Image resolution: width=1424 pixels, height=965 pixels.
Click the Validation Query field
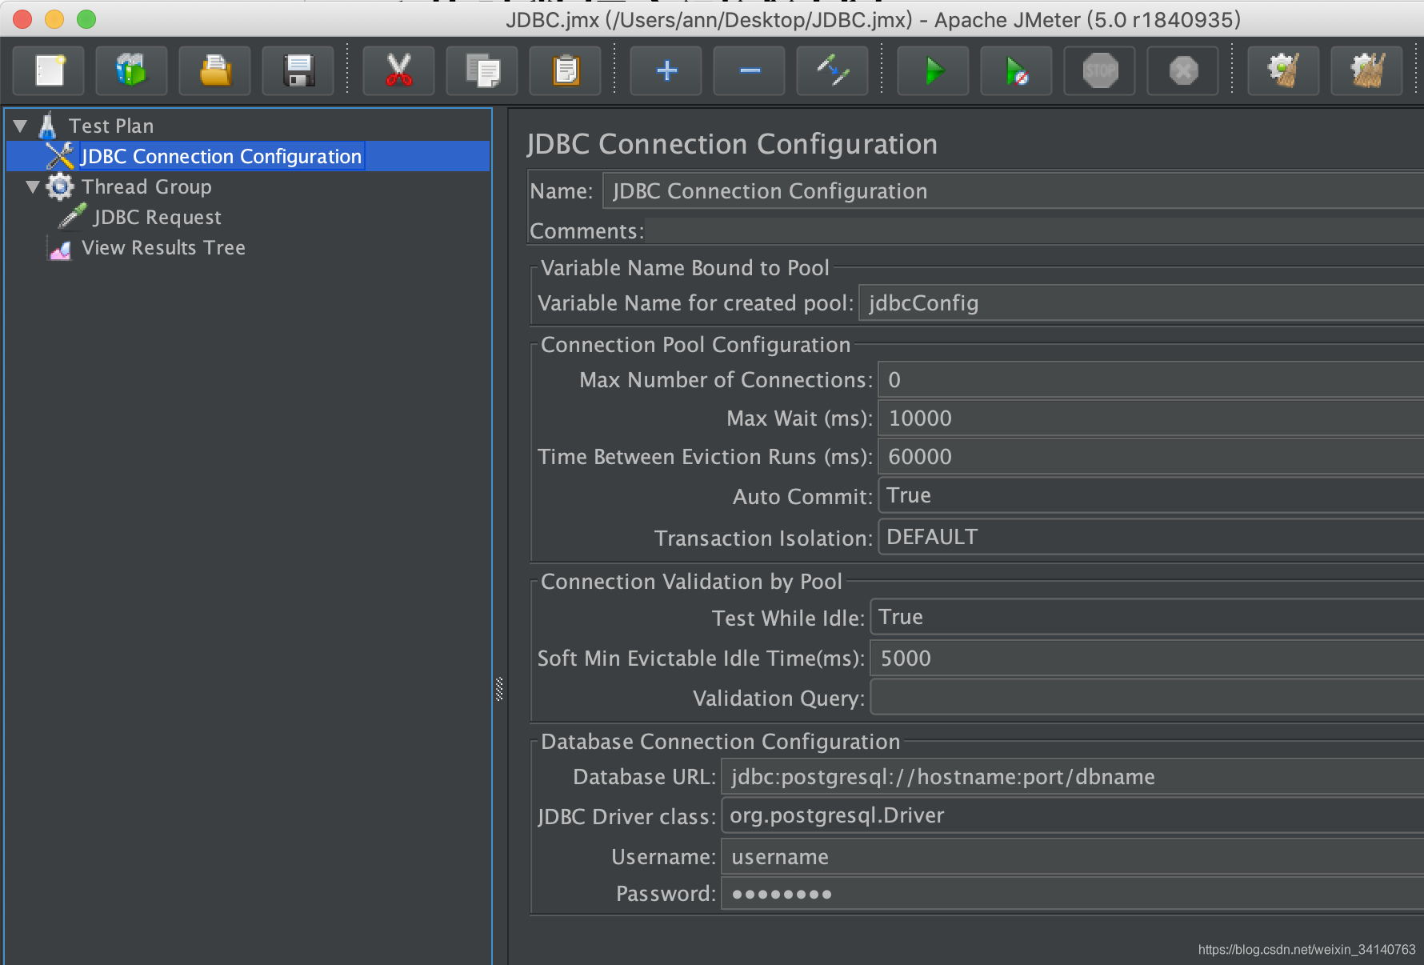pyautogui.click(x=1147, y=698)
